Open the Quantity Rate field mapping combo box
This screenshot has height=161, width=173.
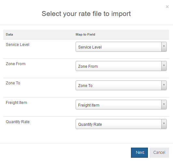click(x=121, y=124)
